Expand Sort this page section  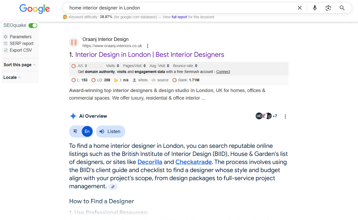[20, 65]
